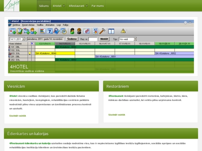Open the green 4Restaurant link in Restorāniem text

[116, 96]
